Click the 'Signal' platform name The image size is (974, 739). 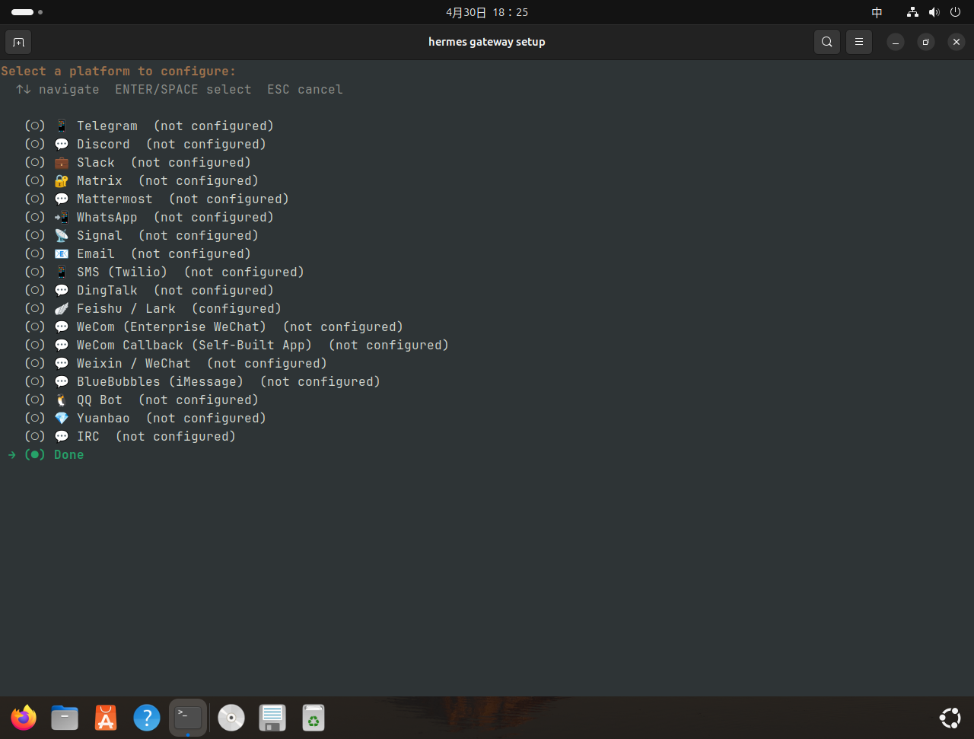(x=100, y=236)
